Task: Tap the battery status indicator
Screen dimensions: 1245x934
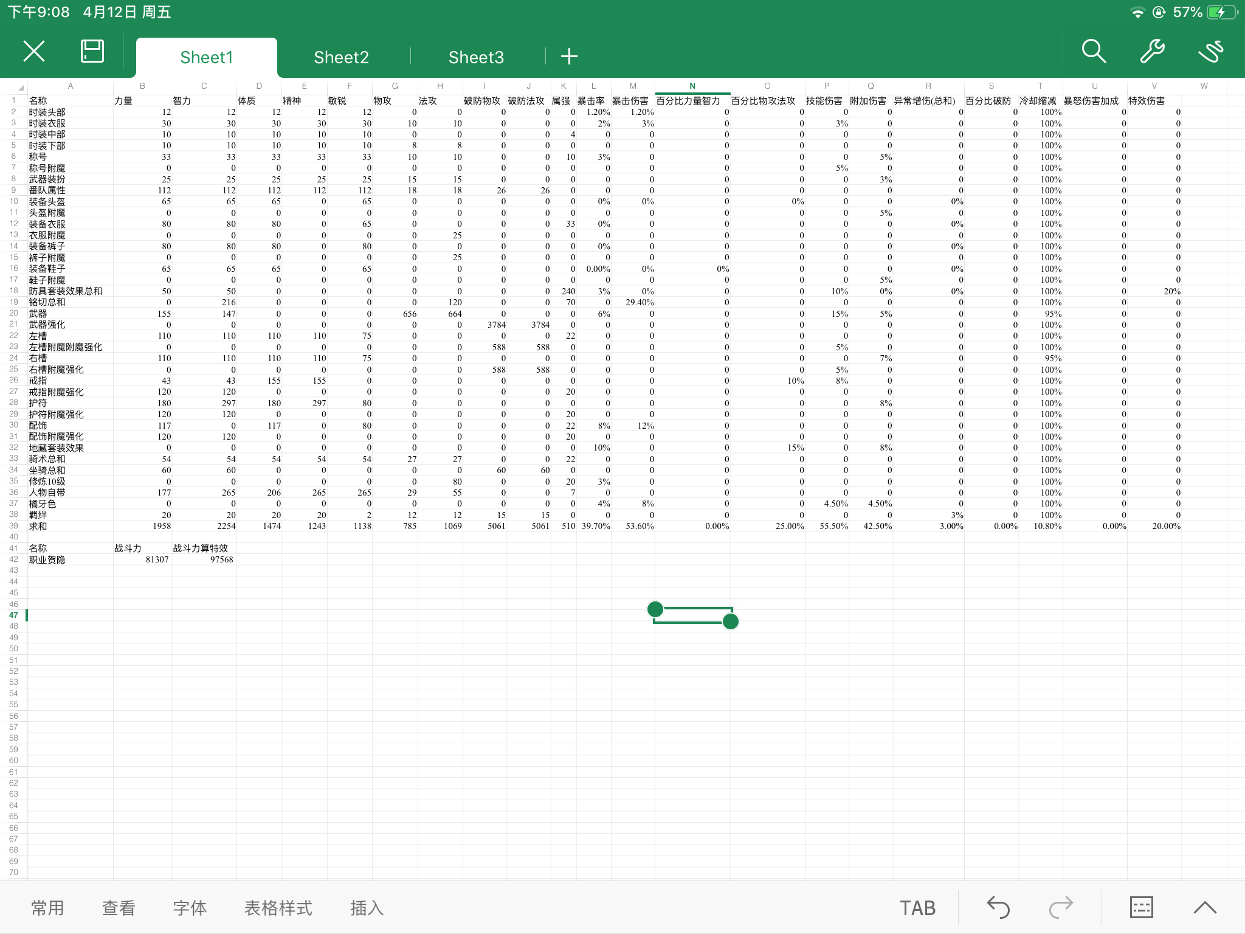Action: 1221,12
